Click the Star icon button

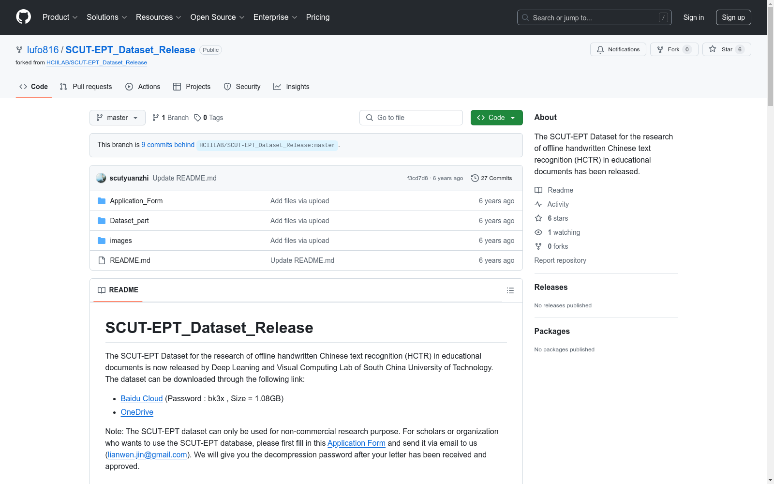click(x=726, y=49)
